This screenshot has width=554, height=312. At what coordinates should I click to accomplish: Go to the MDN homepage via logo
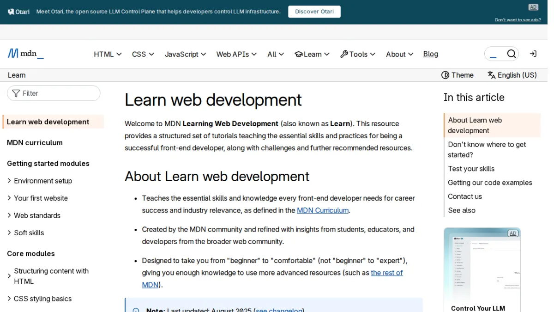coord(26,54)
